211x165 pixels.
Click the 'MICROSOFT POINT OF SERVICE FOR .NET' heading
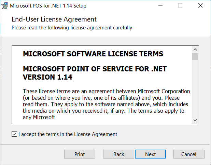pyautogui.click(x=95, y=69)
